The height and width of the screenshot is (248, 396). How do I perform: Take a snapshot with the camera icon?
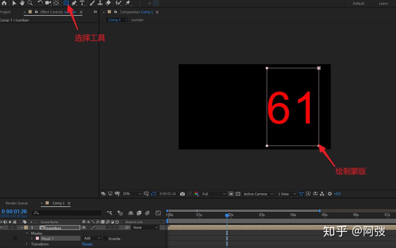point(182,194)
